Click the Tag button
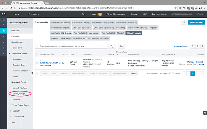 pyautogui.click(x=122, y=46)
